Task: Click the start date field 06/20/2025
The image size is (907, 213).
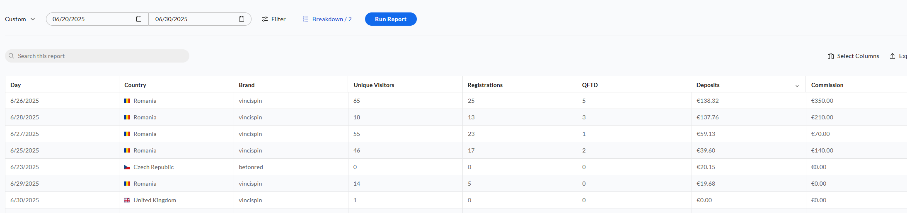Action: click(97, 19)
